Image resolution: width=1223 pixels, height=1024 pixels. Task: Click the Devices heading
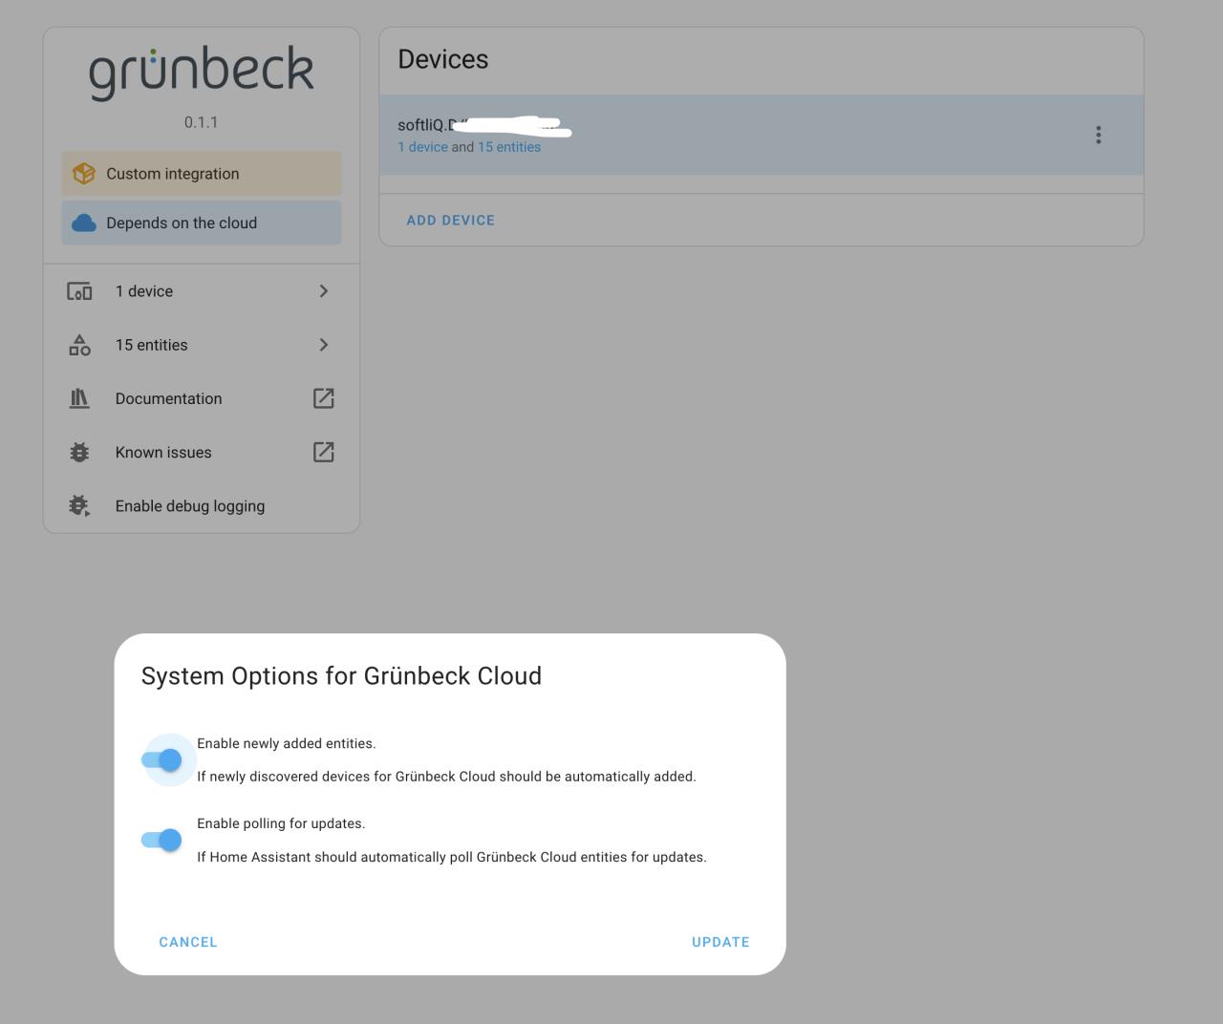coord(443,59)
